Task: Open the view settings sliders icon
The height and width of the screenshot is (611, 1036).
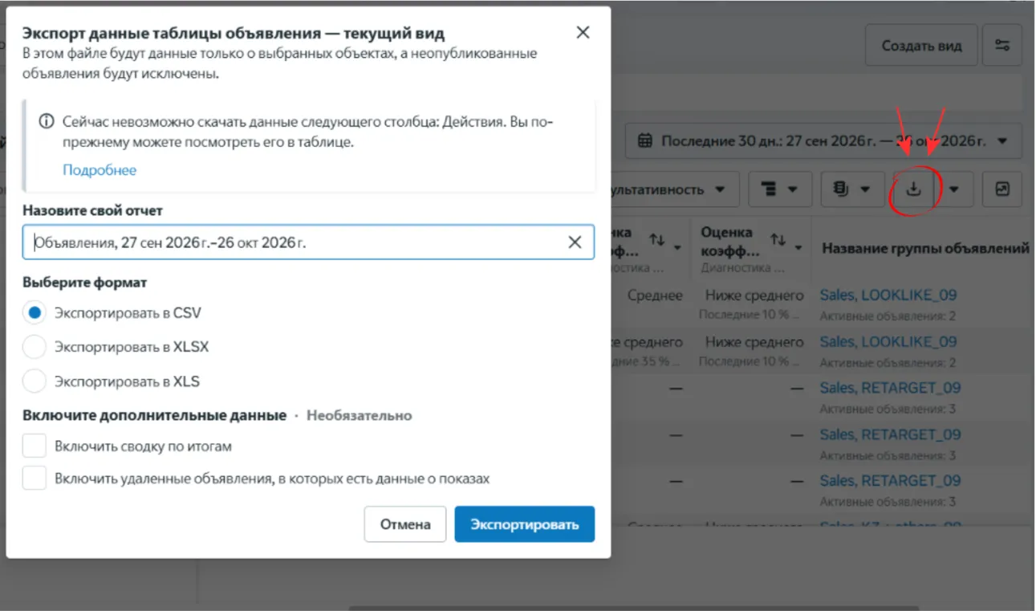Action: [x=1002, y=45]
